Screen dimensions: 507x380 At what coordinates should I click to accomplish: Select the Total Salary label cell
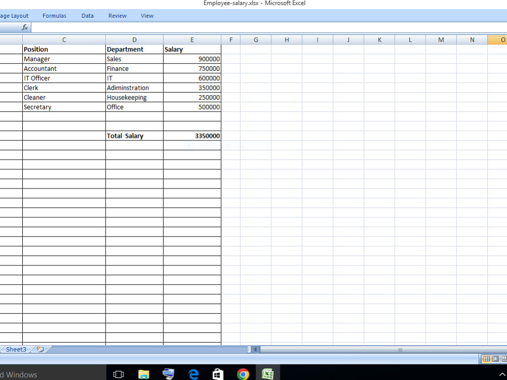pyautogui.click(x=134, y=136)
